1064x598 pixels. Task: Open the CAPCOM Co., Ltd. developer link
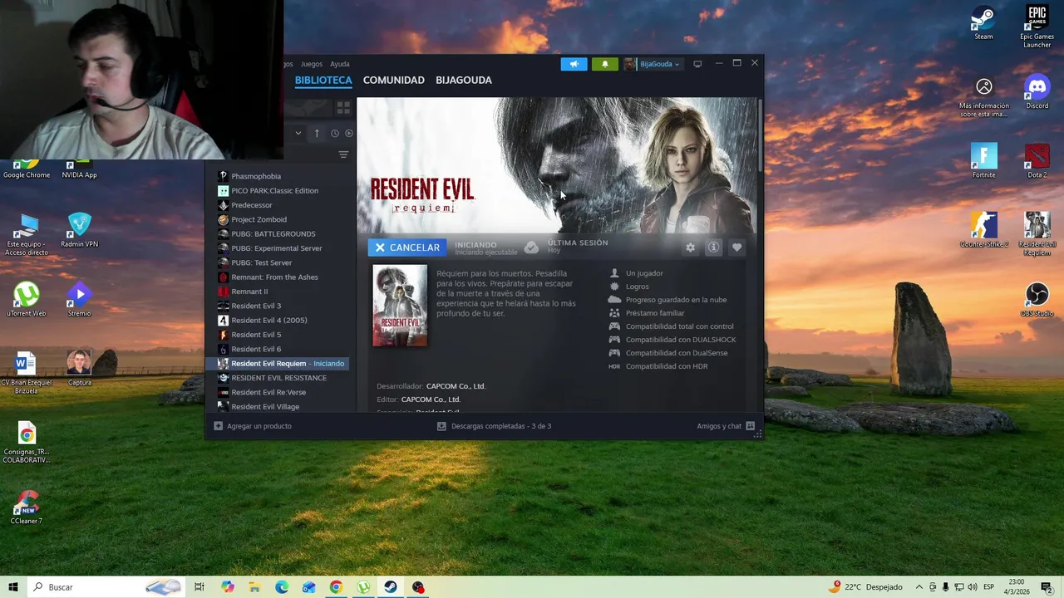[456, 386]
